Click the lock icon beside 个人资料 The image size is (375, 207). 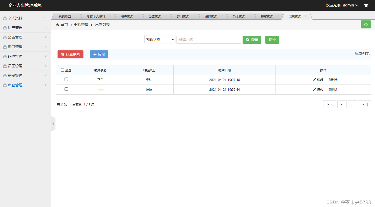tap(5, 18)
